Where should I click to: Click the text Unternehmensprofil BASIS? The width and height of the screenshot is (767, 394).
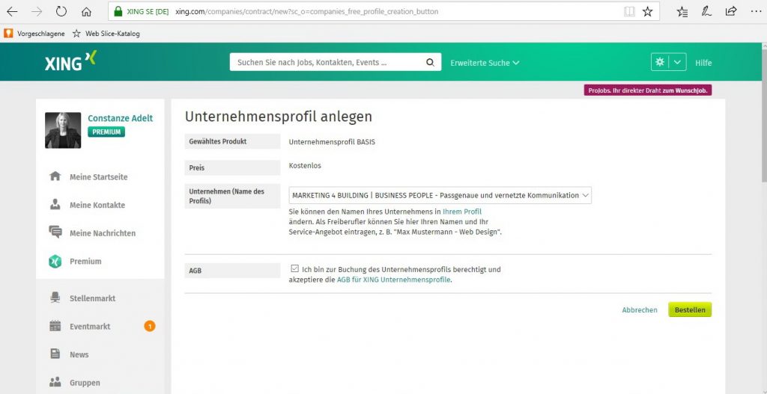coord(332,142)
